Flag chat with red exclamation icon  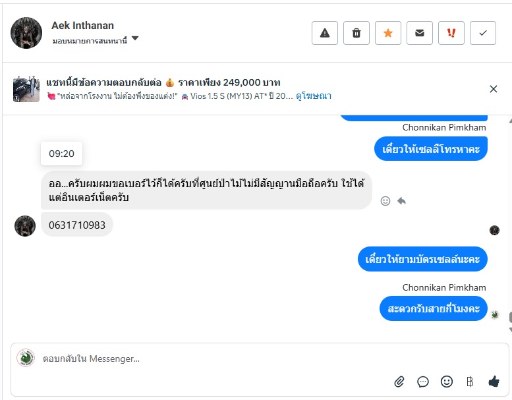click(451, 33)
